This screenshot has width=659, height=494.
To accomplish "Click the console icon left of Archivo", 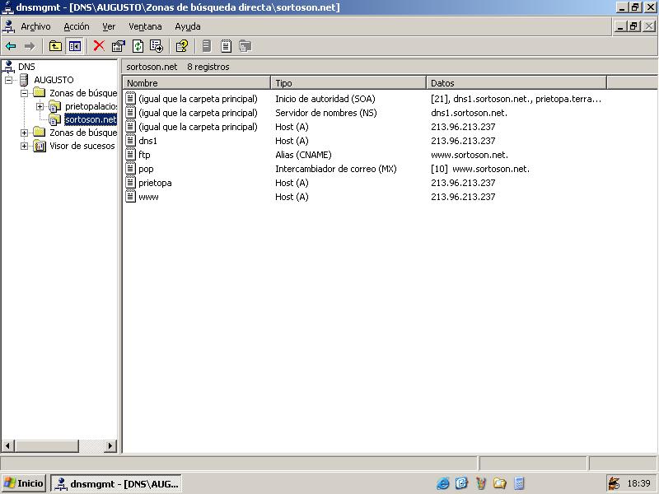I will [9, 26].
